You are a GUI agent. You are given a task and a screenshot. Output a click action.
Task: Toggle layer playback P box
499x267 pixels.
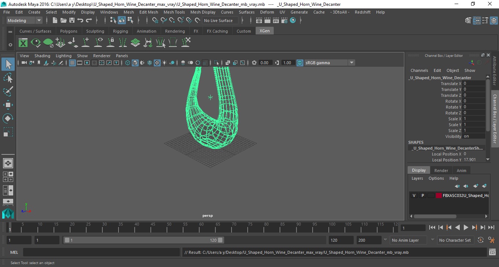pyautogui.click(x=422, y=195)
